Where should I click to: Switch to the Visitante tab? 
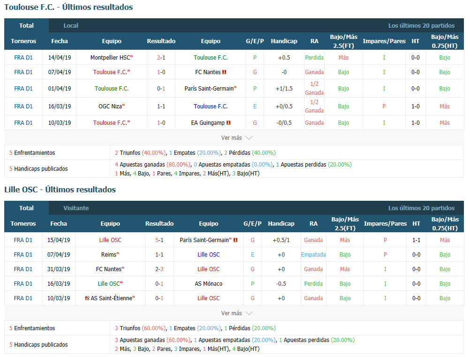click(x=76, y=208)
